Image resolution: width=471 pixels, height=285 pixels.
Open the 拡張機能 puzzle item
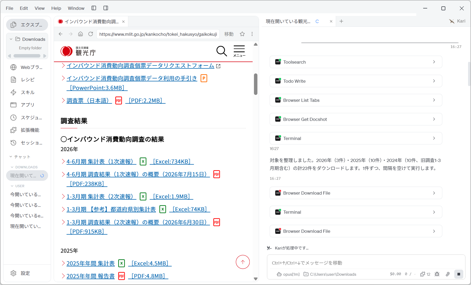click(27, 130)
